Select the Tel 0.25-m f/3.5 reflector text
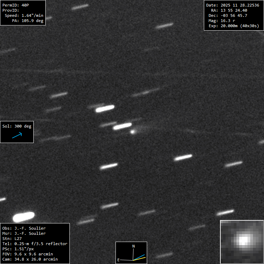264x264 pixels. (x=35, y=244)
